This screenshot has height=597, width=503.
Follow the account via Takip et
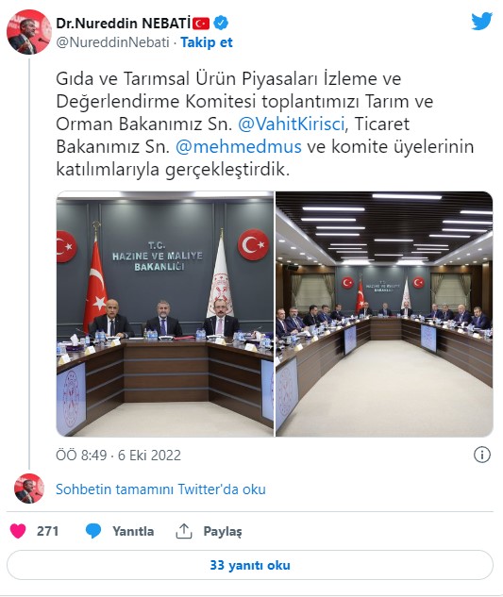point(206,42)
